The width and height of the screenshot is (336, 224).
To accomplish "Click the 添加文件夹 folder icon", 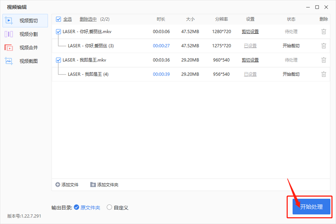I will [93, 184].
